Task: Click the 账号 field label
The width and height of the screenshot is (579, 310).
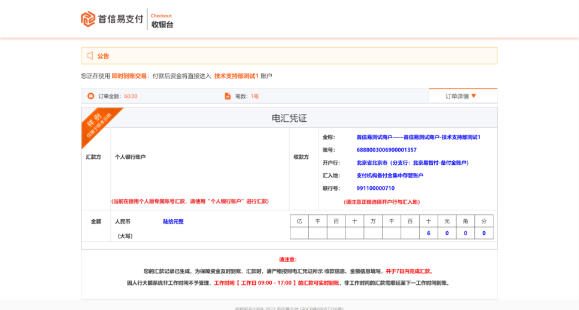Action: (x=329, y=150)
